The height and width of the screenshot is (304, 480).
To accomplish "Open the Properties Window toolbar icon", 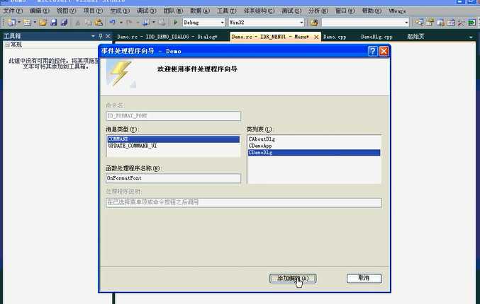I will point(430,23).
